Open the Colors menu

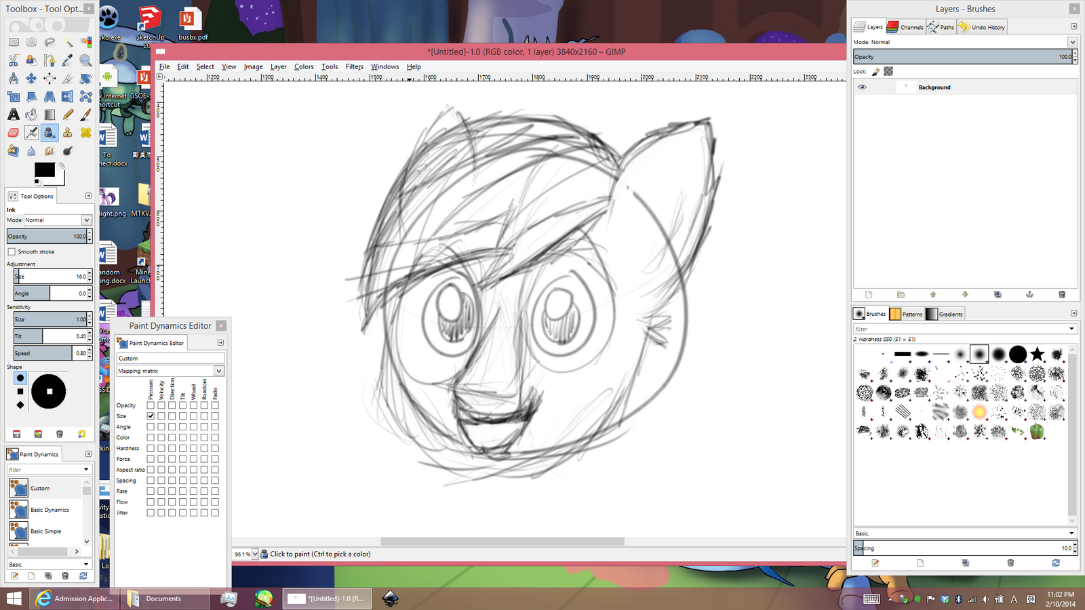(x=304, y=66)
